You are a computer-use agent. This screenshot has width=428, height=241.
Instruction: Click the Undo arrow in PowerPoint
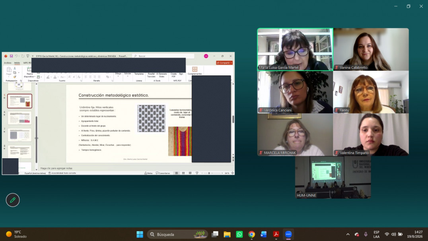[16, 56]
